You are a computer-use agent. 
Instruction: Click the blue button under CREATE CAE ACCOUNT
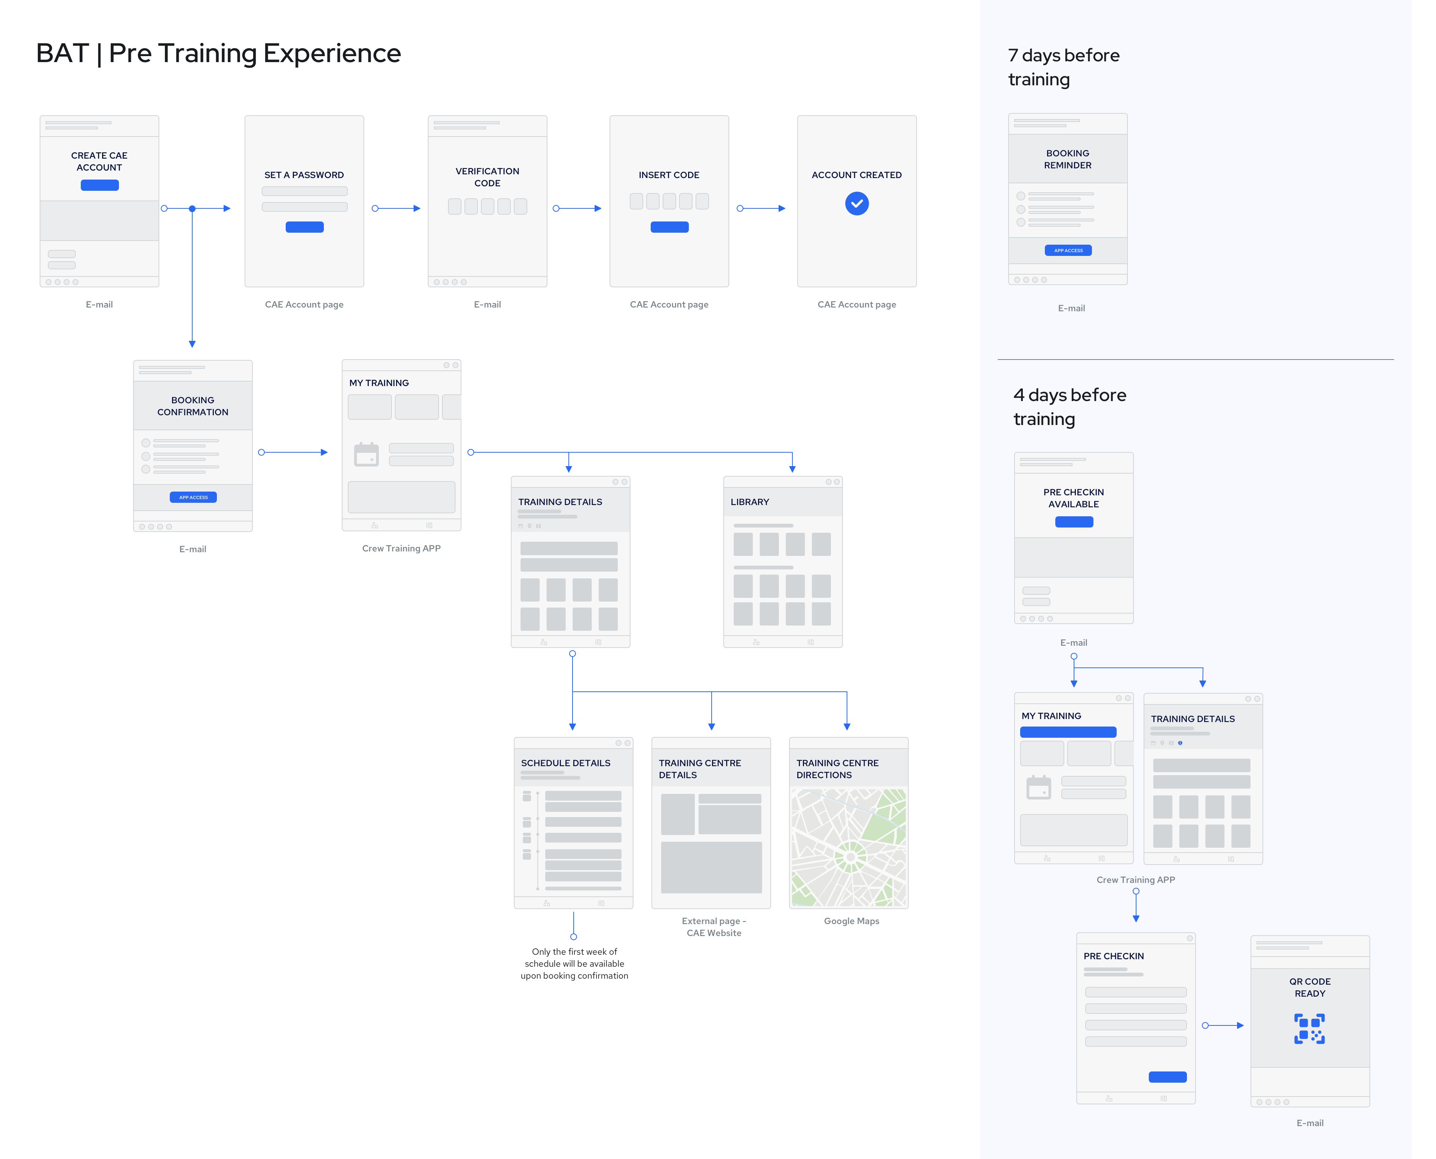99,185
